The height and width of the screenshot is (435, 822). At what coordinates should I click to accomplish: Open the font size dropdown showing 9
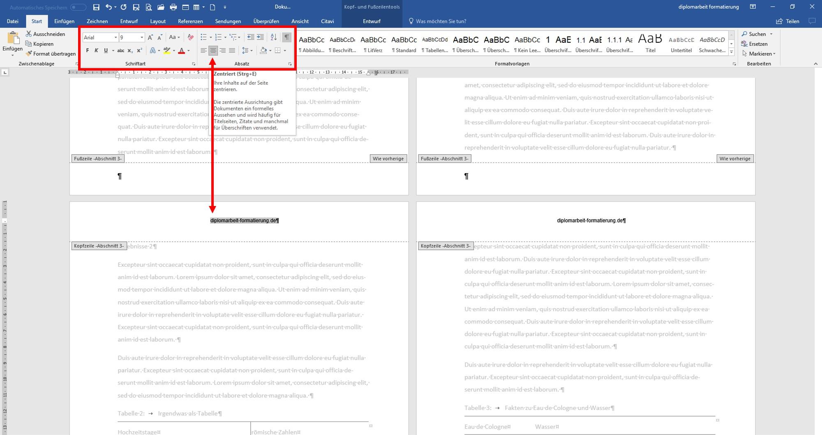pyautogui.click(x=142, y=37)
